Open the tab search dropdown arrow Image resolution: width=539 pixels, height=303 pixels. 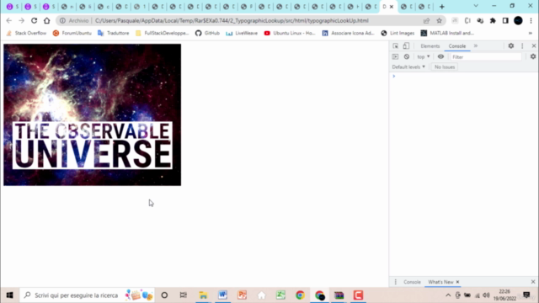[476, 6]
